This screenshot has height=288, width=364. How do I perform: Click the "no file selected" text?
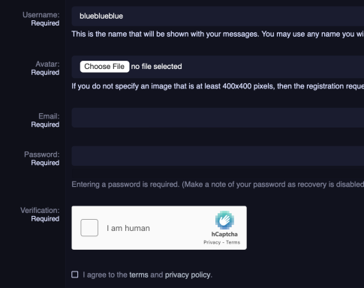pyautogui.click(x=157, y=67)
